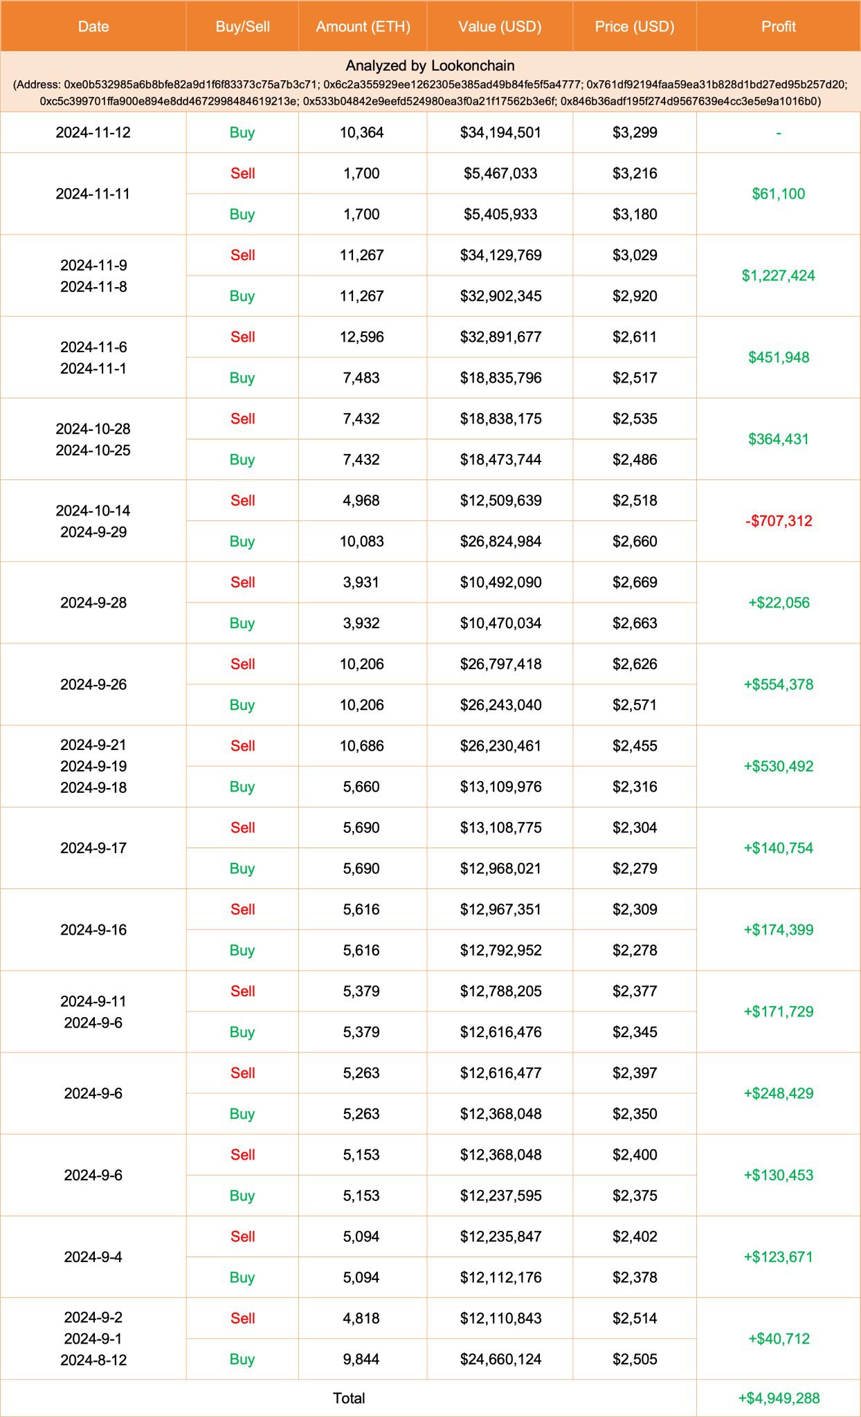This screenshot has height=1417, width=861.
Task: Click the Analyzed by Lookonchain title
Action: click(x=430, y=66)
